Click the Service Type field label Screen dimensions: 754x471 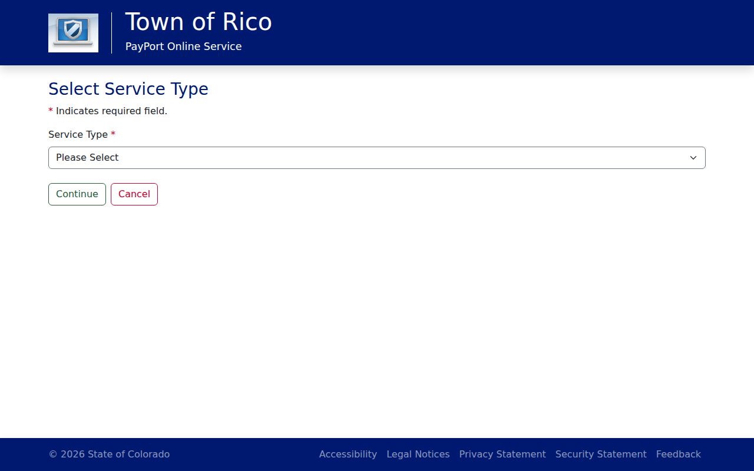(x=82, y=135)
